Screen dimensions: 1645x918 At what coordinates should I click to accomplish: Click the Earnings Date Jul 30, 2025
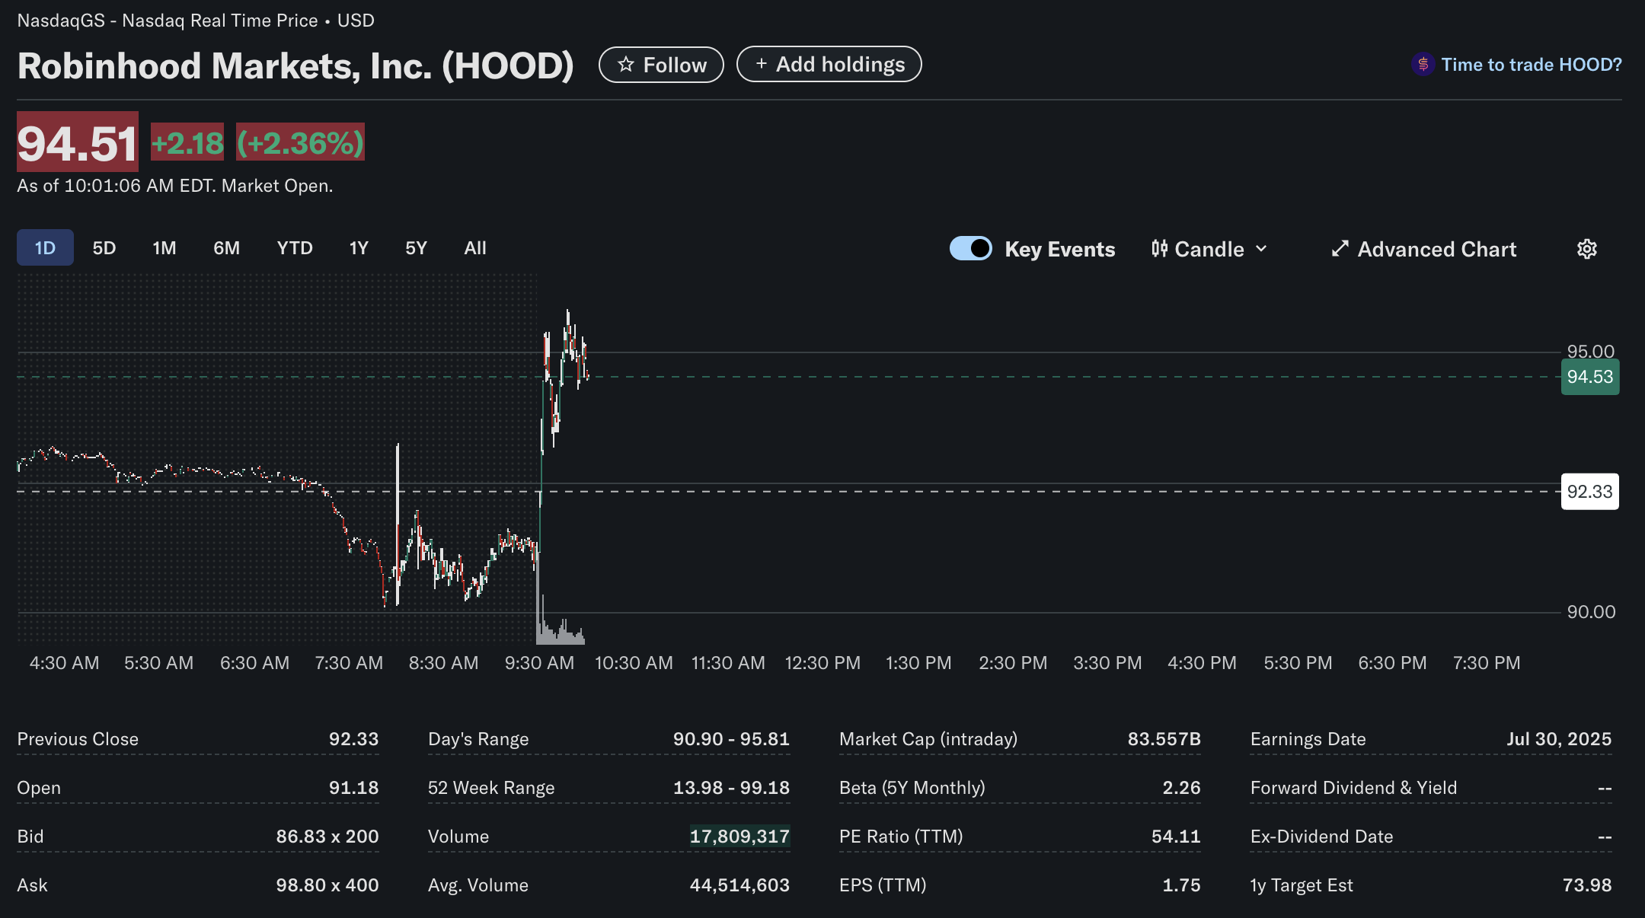click(x=1559, y=739)
